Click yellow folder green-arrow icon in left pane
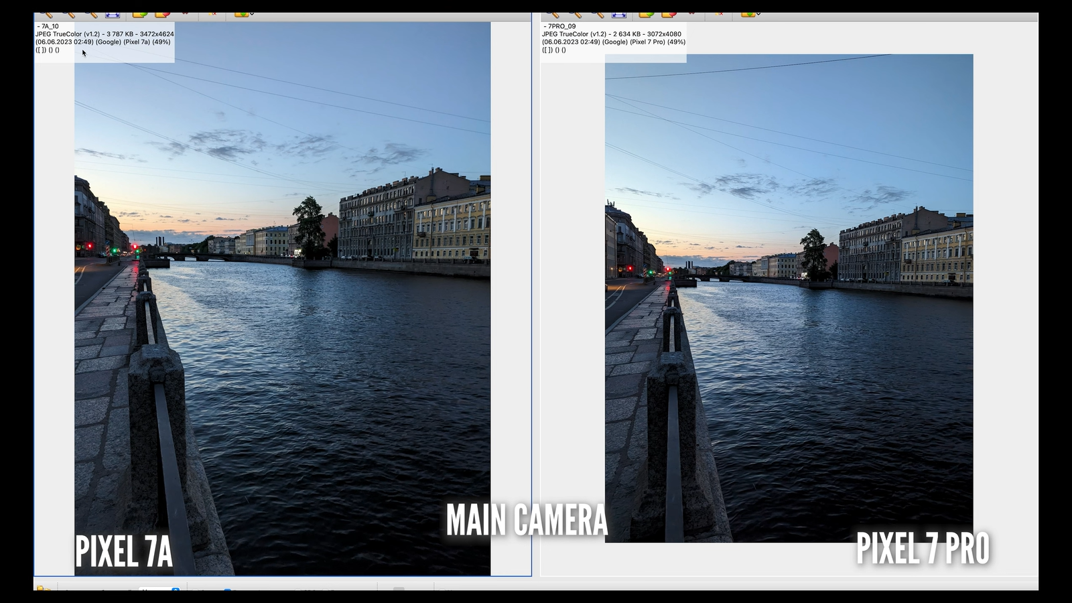This screenshot has height=603, width=1072. (139, 14)
